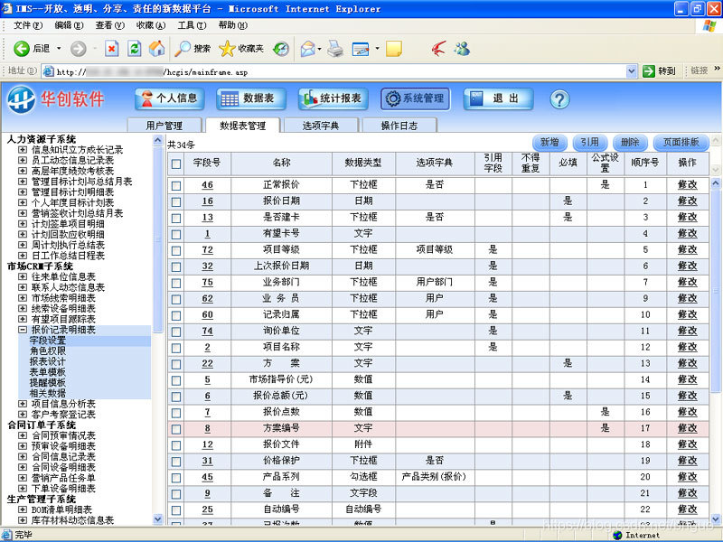
Task: Click 修改 link for 正常报价 row
Action: point(687,185)
